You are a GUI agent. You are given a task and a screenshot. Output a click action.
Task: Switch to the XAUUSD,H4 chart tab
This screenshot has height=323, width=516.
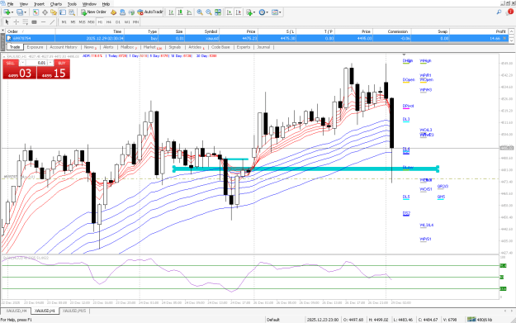pyautogui.click(x=17, y=311)
